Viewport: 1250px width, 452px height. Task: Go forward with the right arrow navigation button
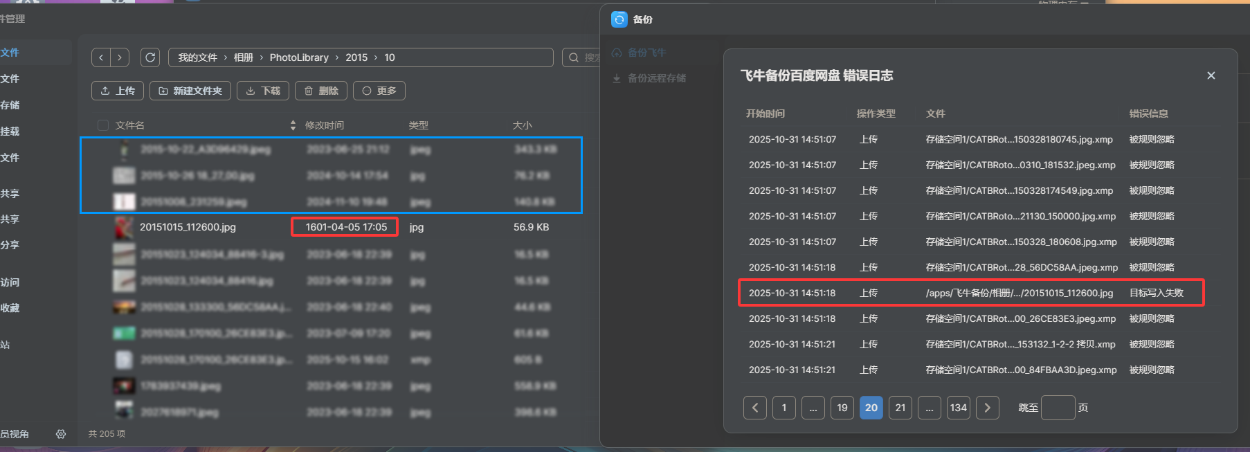[120, 57]
